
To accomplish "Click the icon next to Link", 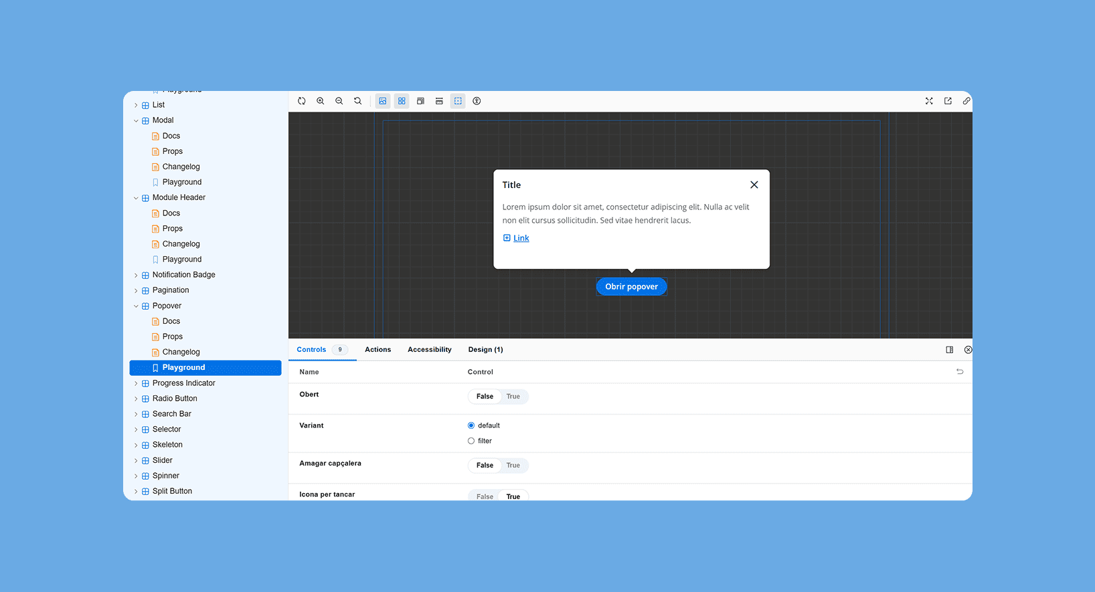I will (507, 238).
